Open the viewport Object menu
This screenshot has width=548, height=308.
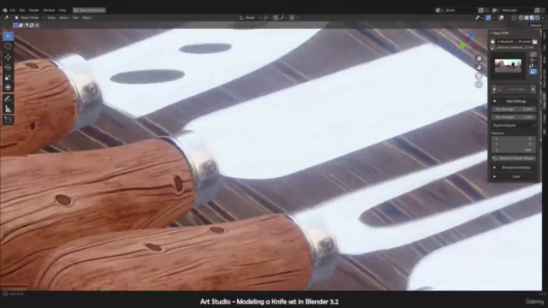[x=86, y=17]
